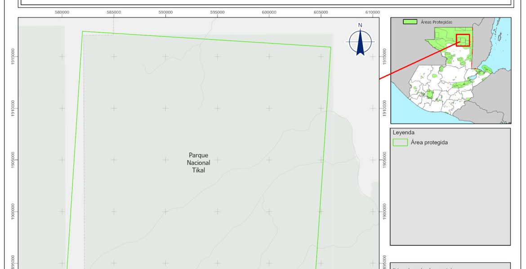
Task: Click the green Área protegida legend swatch
Action: [400, 143]
